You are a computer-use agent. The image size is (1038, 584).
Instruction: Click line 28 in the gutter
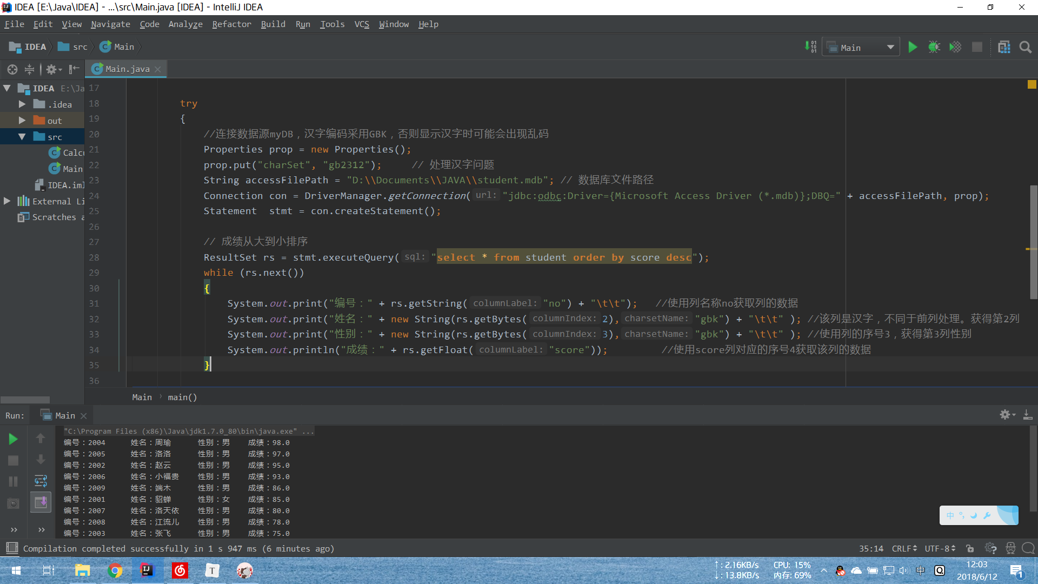pos(94,257)
